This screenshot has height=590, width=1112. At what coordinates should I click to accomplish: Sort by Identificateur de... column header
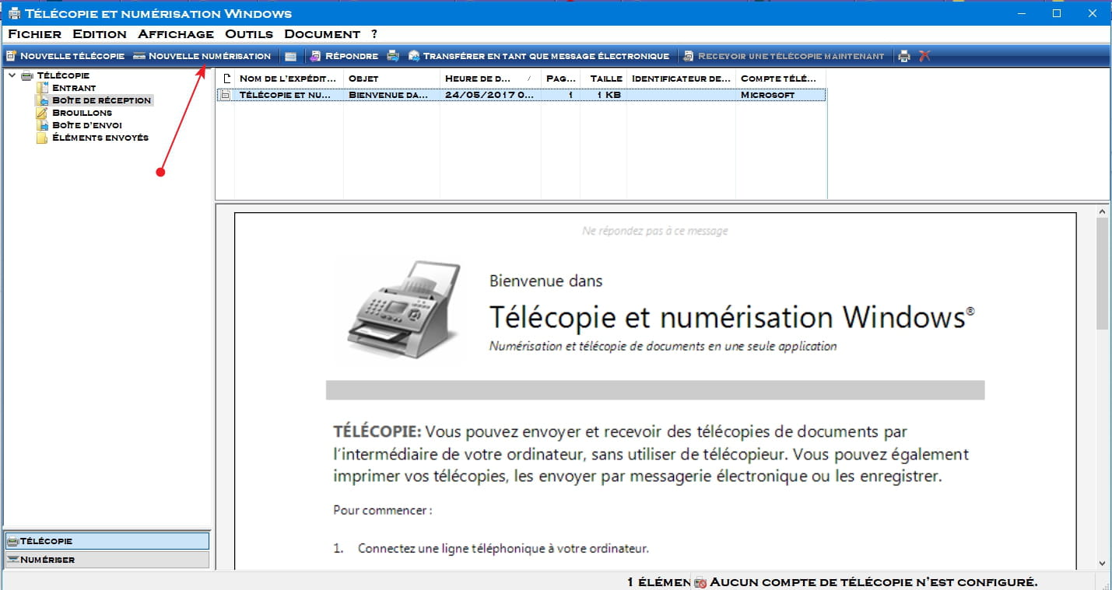click(x=681, y=78)
